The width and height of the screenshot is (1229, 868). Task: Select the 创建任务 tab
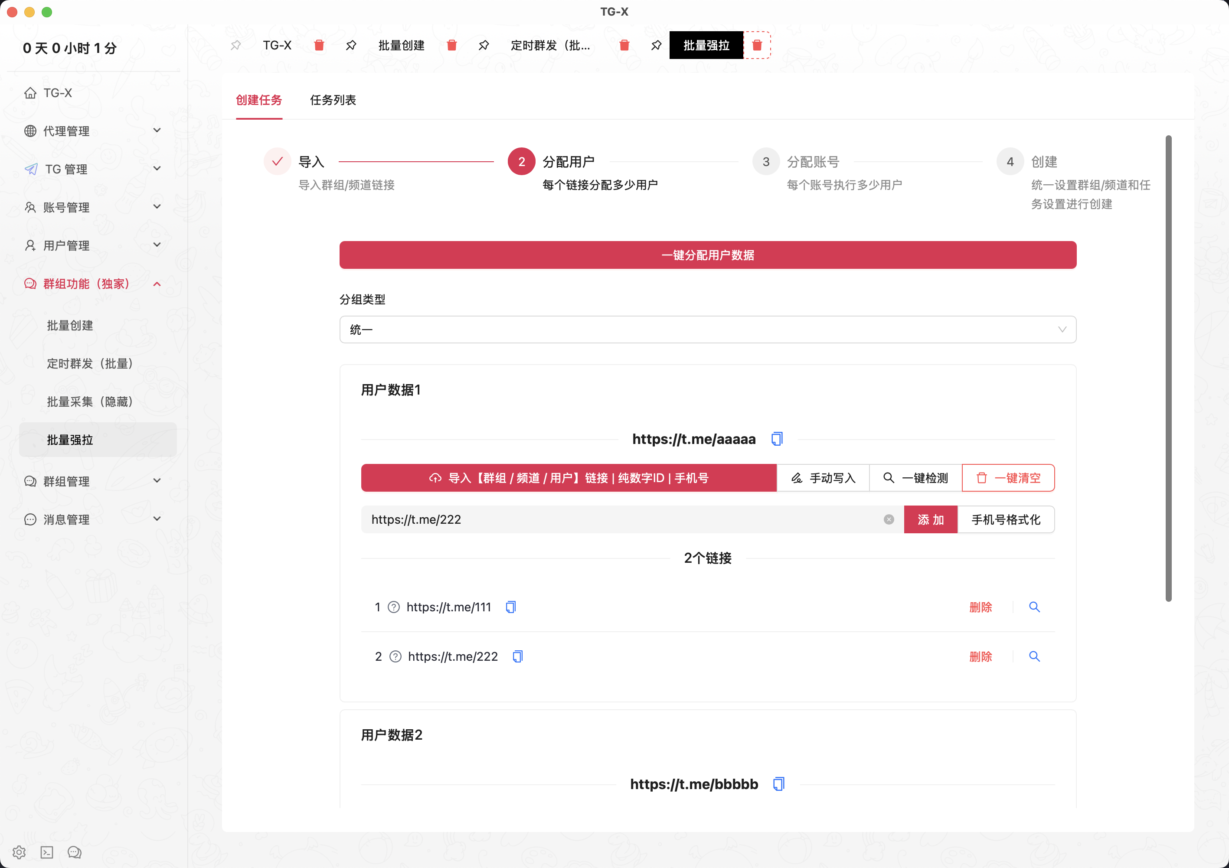tap(259, 100)
